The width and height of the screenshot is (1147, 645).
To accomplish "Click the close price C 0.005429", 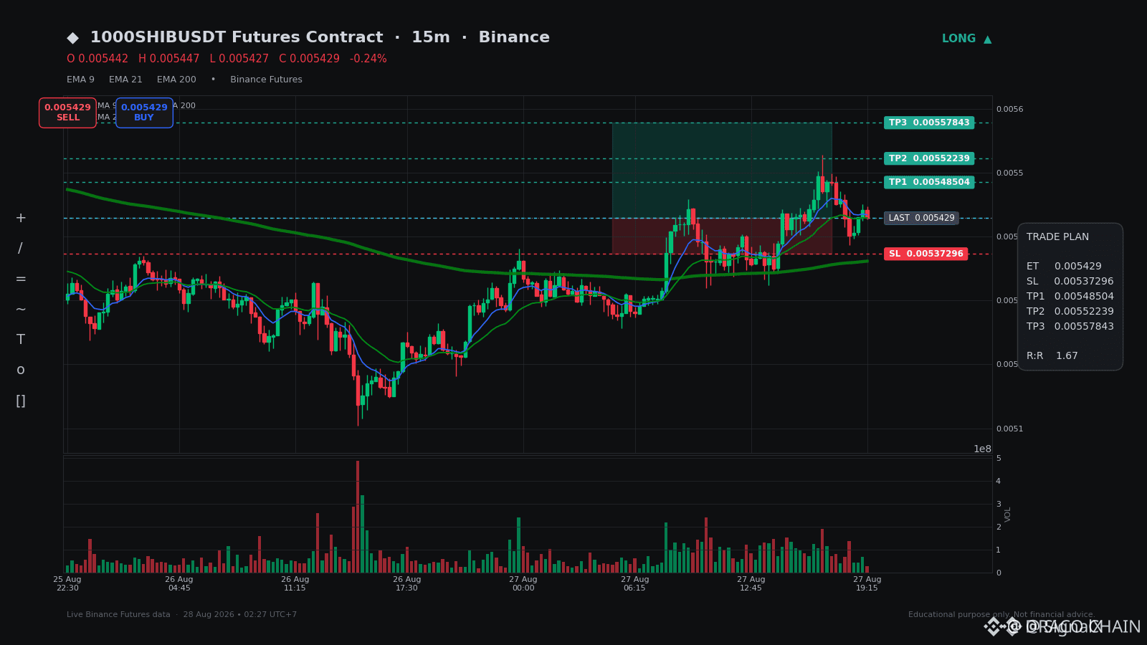I will 310,59.
